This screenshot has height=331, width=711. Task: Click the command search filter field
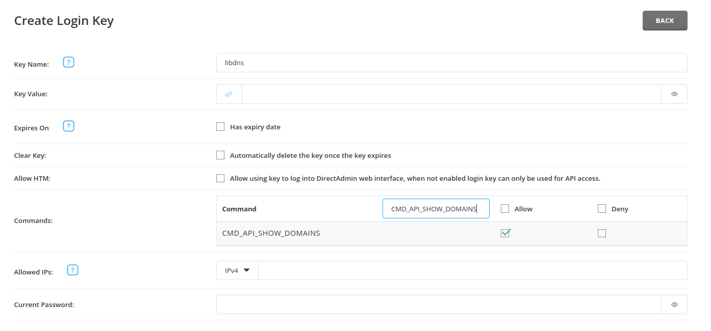[x=436, y=209]
